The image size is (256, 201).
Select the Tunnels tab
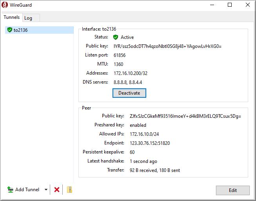(12, 17)
